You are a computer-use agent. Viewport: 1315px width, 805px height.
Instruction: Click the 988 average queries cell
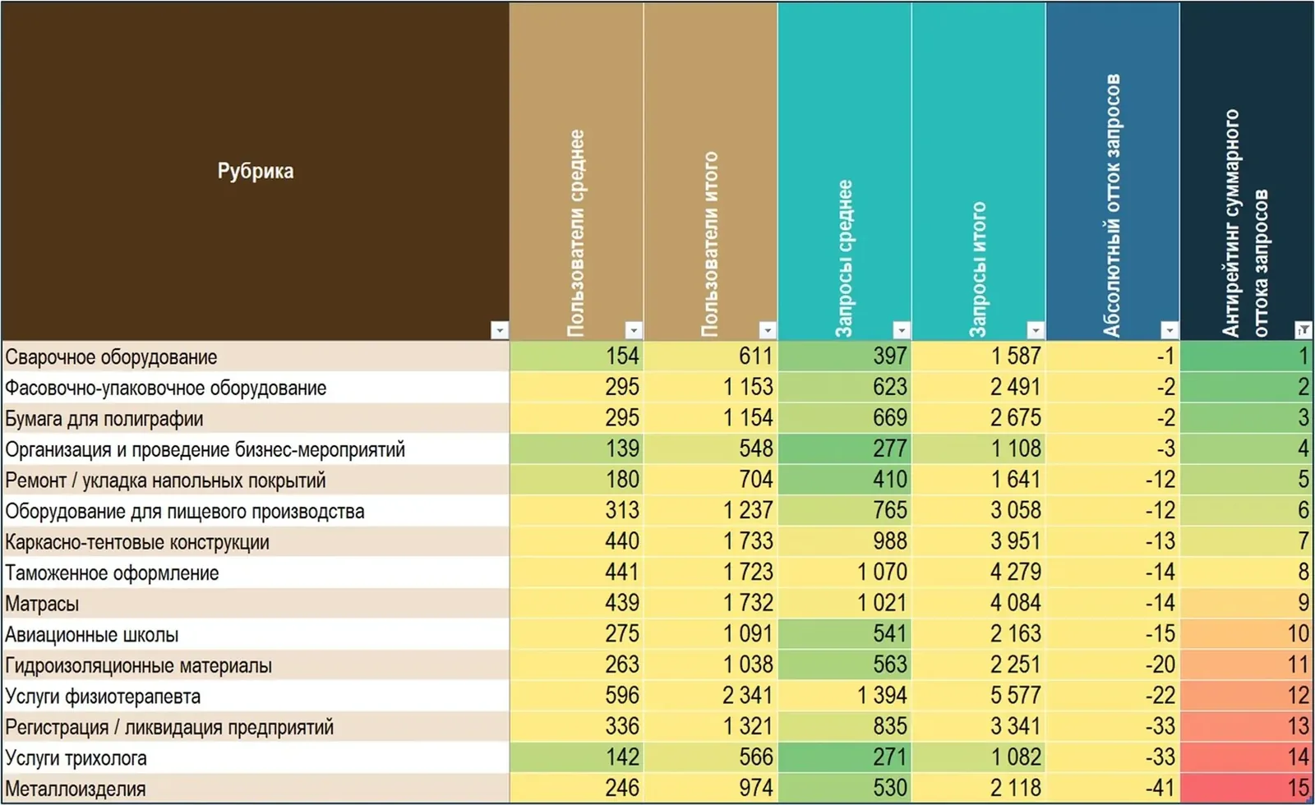(x=844, y=541)
